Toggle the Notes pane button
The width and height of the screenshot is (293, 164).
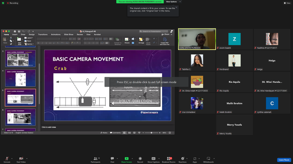[104, 133]
